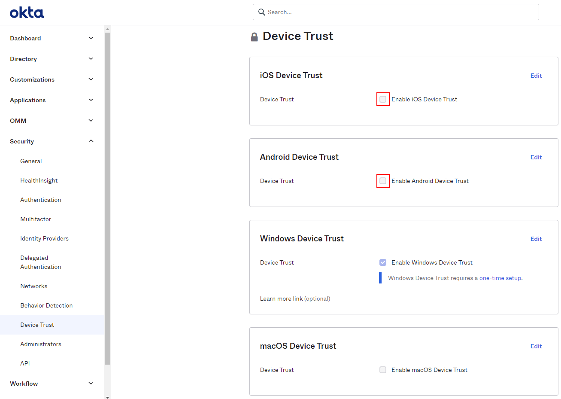Image resolution: width=561 pixels, height=399 pixels.
Task: Expand the Dashboard menu chevron
Action: pyautogui.click(x=91, y=38)
